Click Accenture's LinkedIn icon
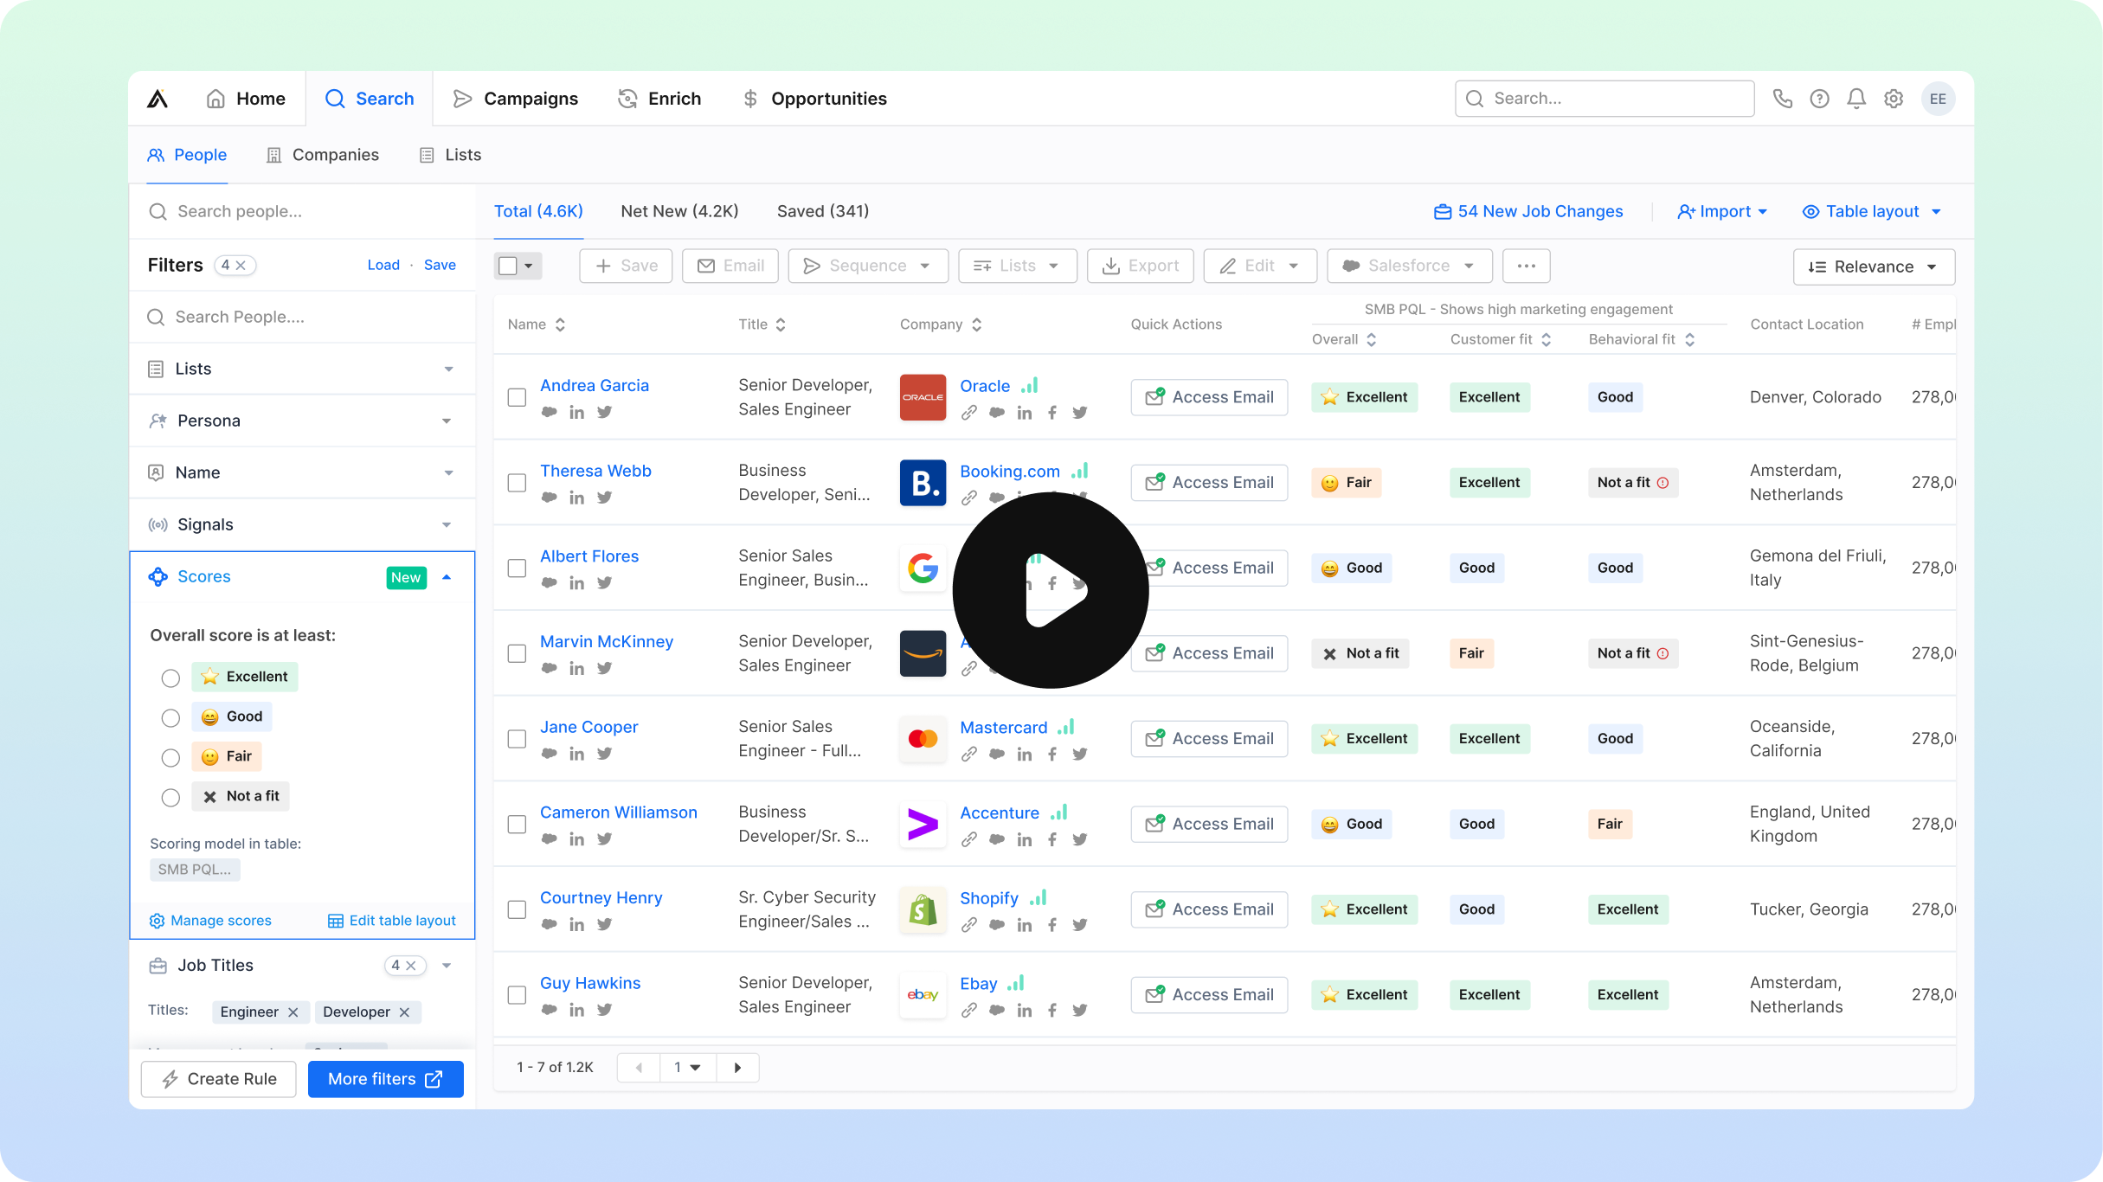Screen dimensions: 2103x1182 point(1025,839)
